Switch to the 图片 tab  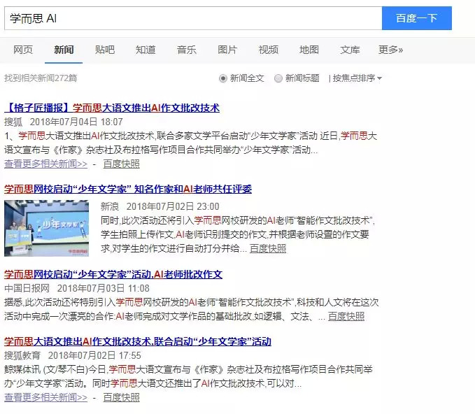[227, 50]
